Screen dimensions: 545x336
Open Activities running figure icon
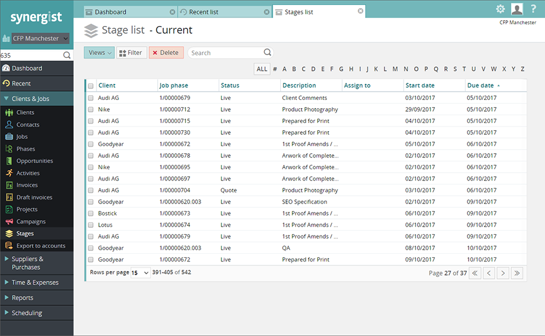9,173
